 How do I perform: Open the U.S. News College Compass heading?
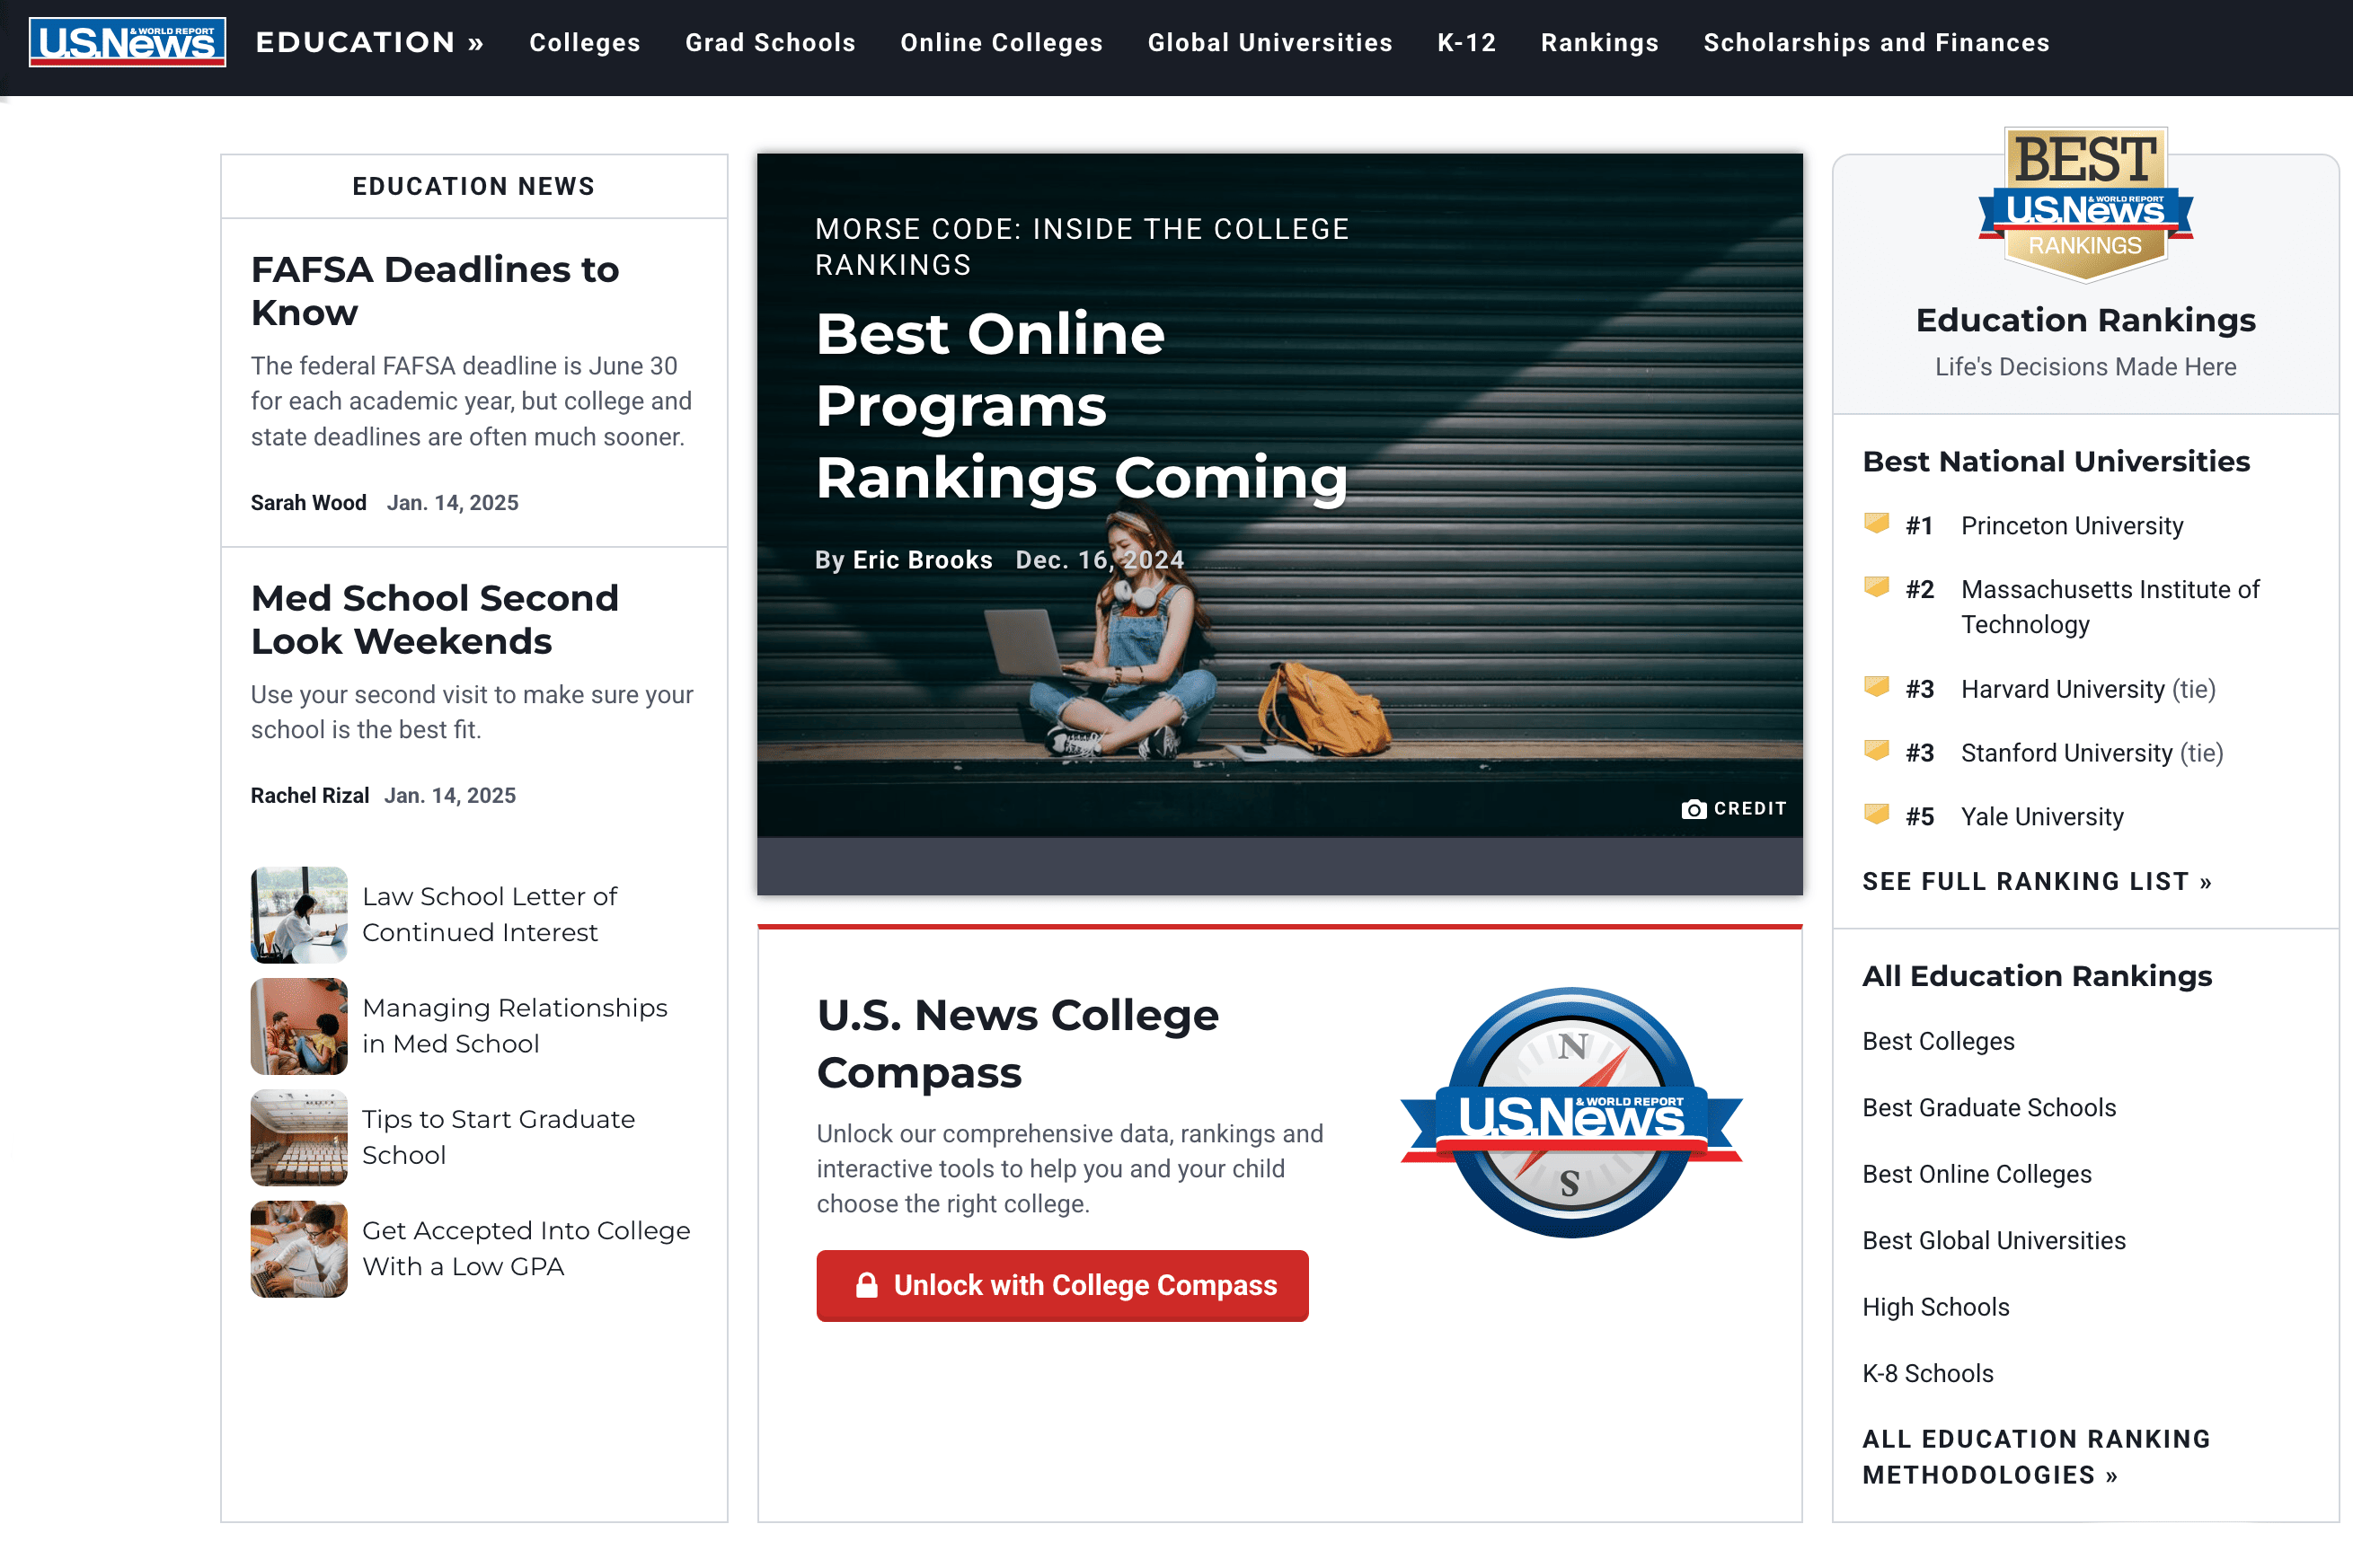[1017, 1044]
